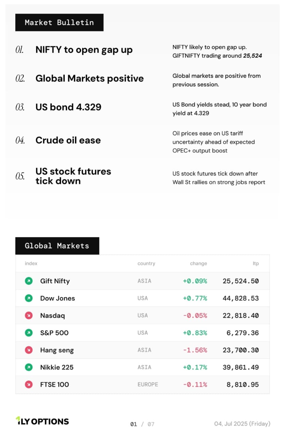Screen dimensions: 284x436
Task: Click the page indicator 01 / 07
Action: tap(142, 424)
